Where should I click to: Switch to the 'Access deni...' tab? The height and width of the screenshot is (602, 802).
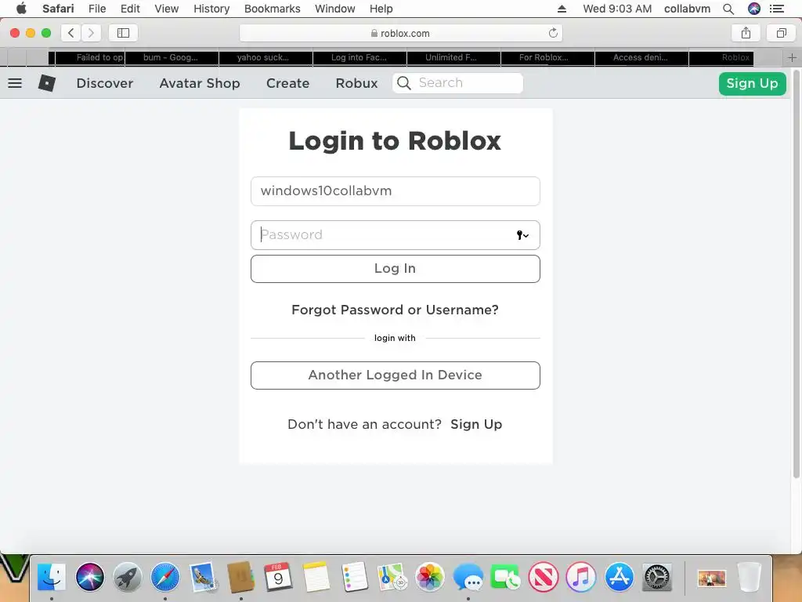[642, 58]
